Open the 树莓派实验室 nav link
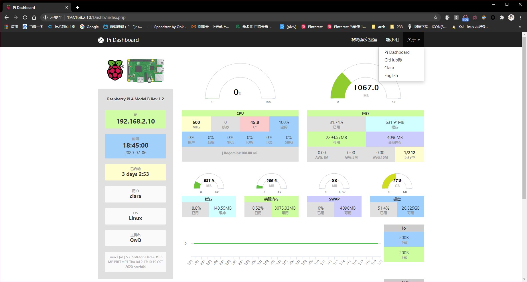 [364, 40]
